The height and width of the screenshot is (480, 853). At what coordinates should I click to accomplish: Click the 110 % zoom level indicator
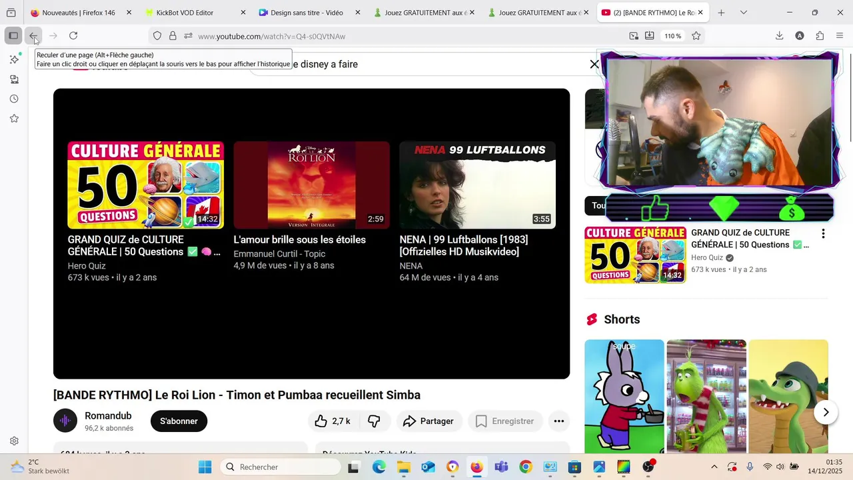(672, 36)
